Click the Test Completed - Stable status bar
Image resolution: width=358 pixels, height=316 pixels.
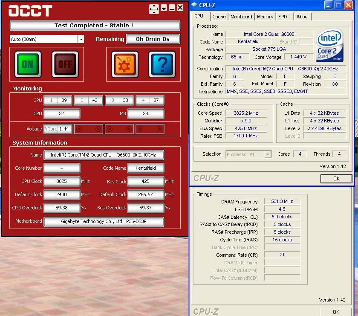click(x=95, y=25)
